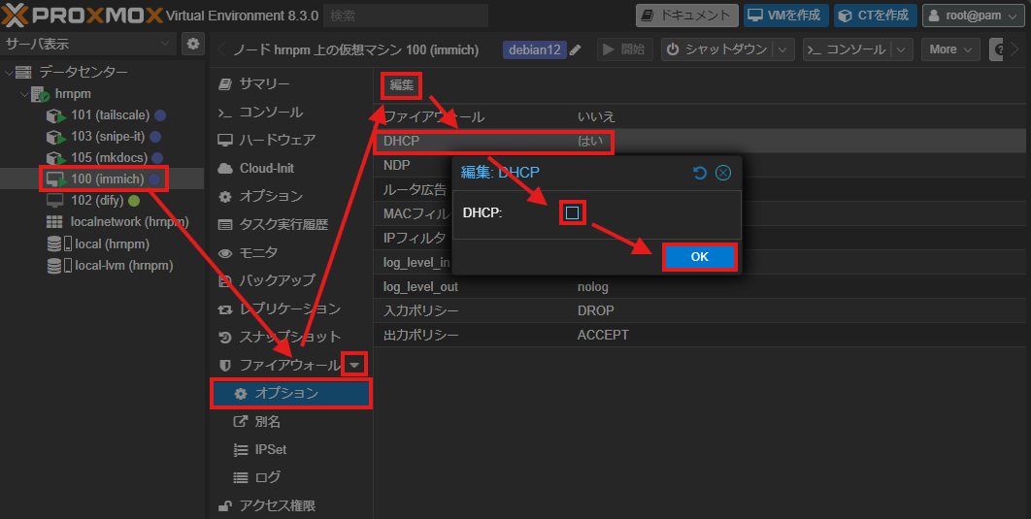Open the シャットダウン dropdown arrow
This screenshot has height=519, width=1031.
782,49
